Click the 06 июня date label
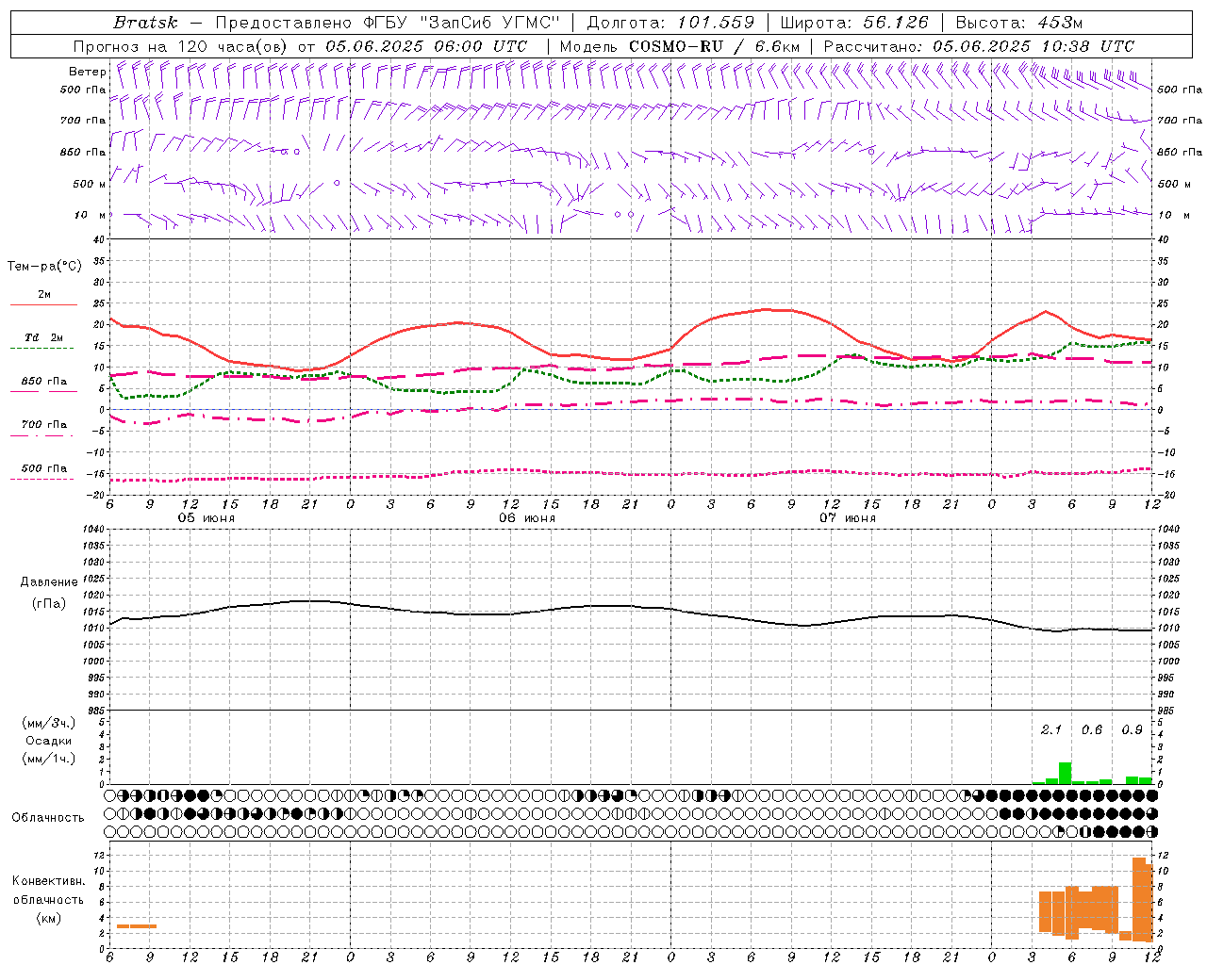This screenshot has height=965, width=1207. [x=527, y=518]
